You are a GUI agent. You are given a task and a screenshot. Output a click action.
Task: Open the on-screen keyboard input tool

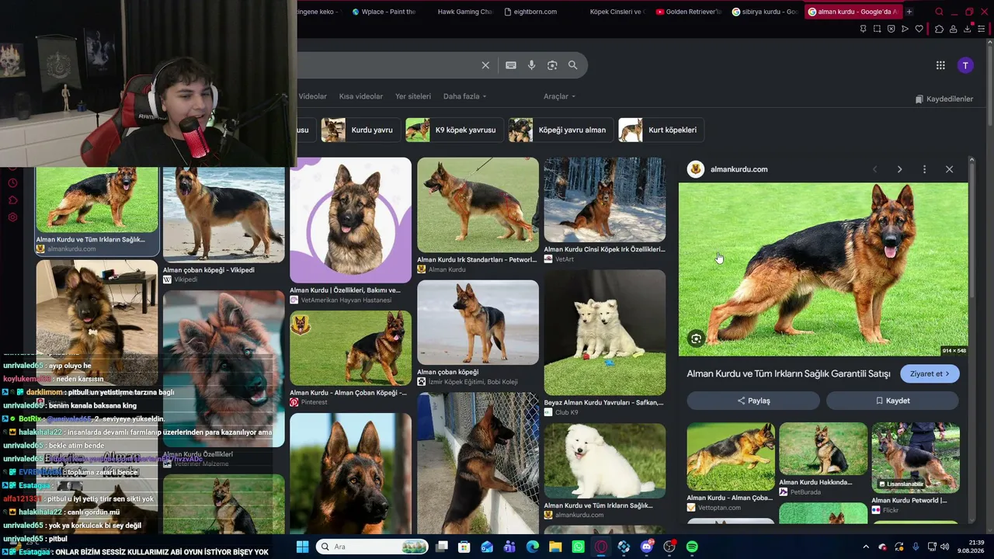click(x=511, y=65)
